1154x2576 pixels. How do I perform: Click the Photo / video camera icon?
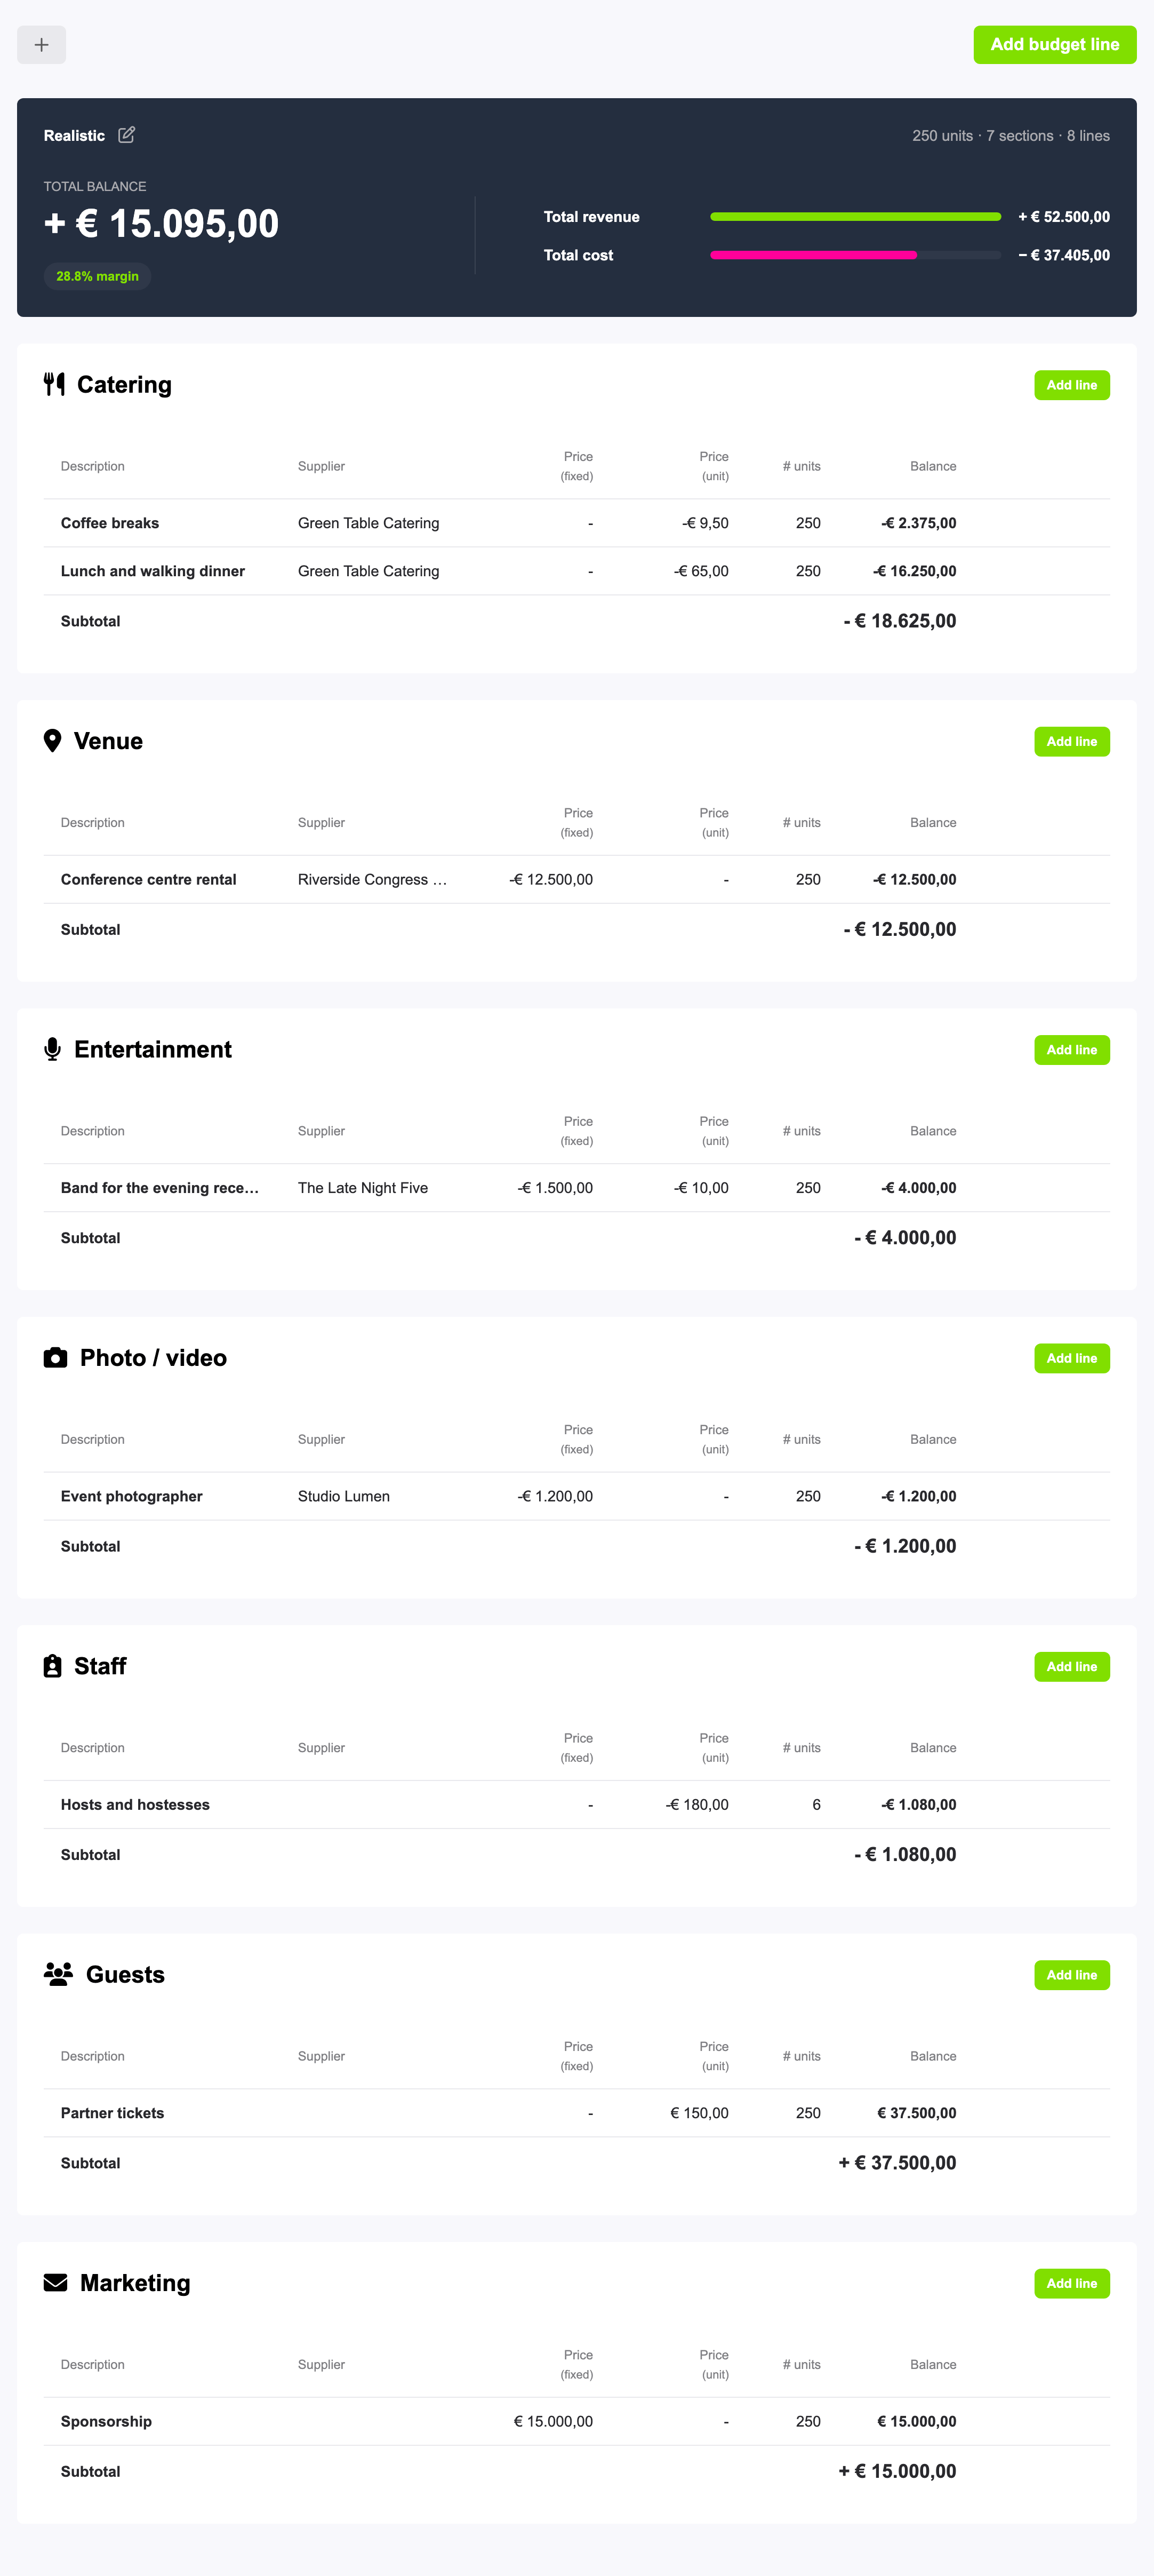click(x=56, y=1357)
